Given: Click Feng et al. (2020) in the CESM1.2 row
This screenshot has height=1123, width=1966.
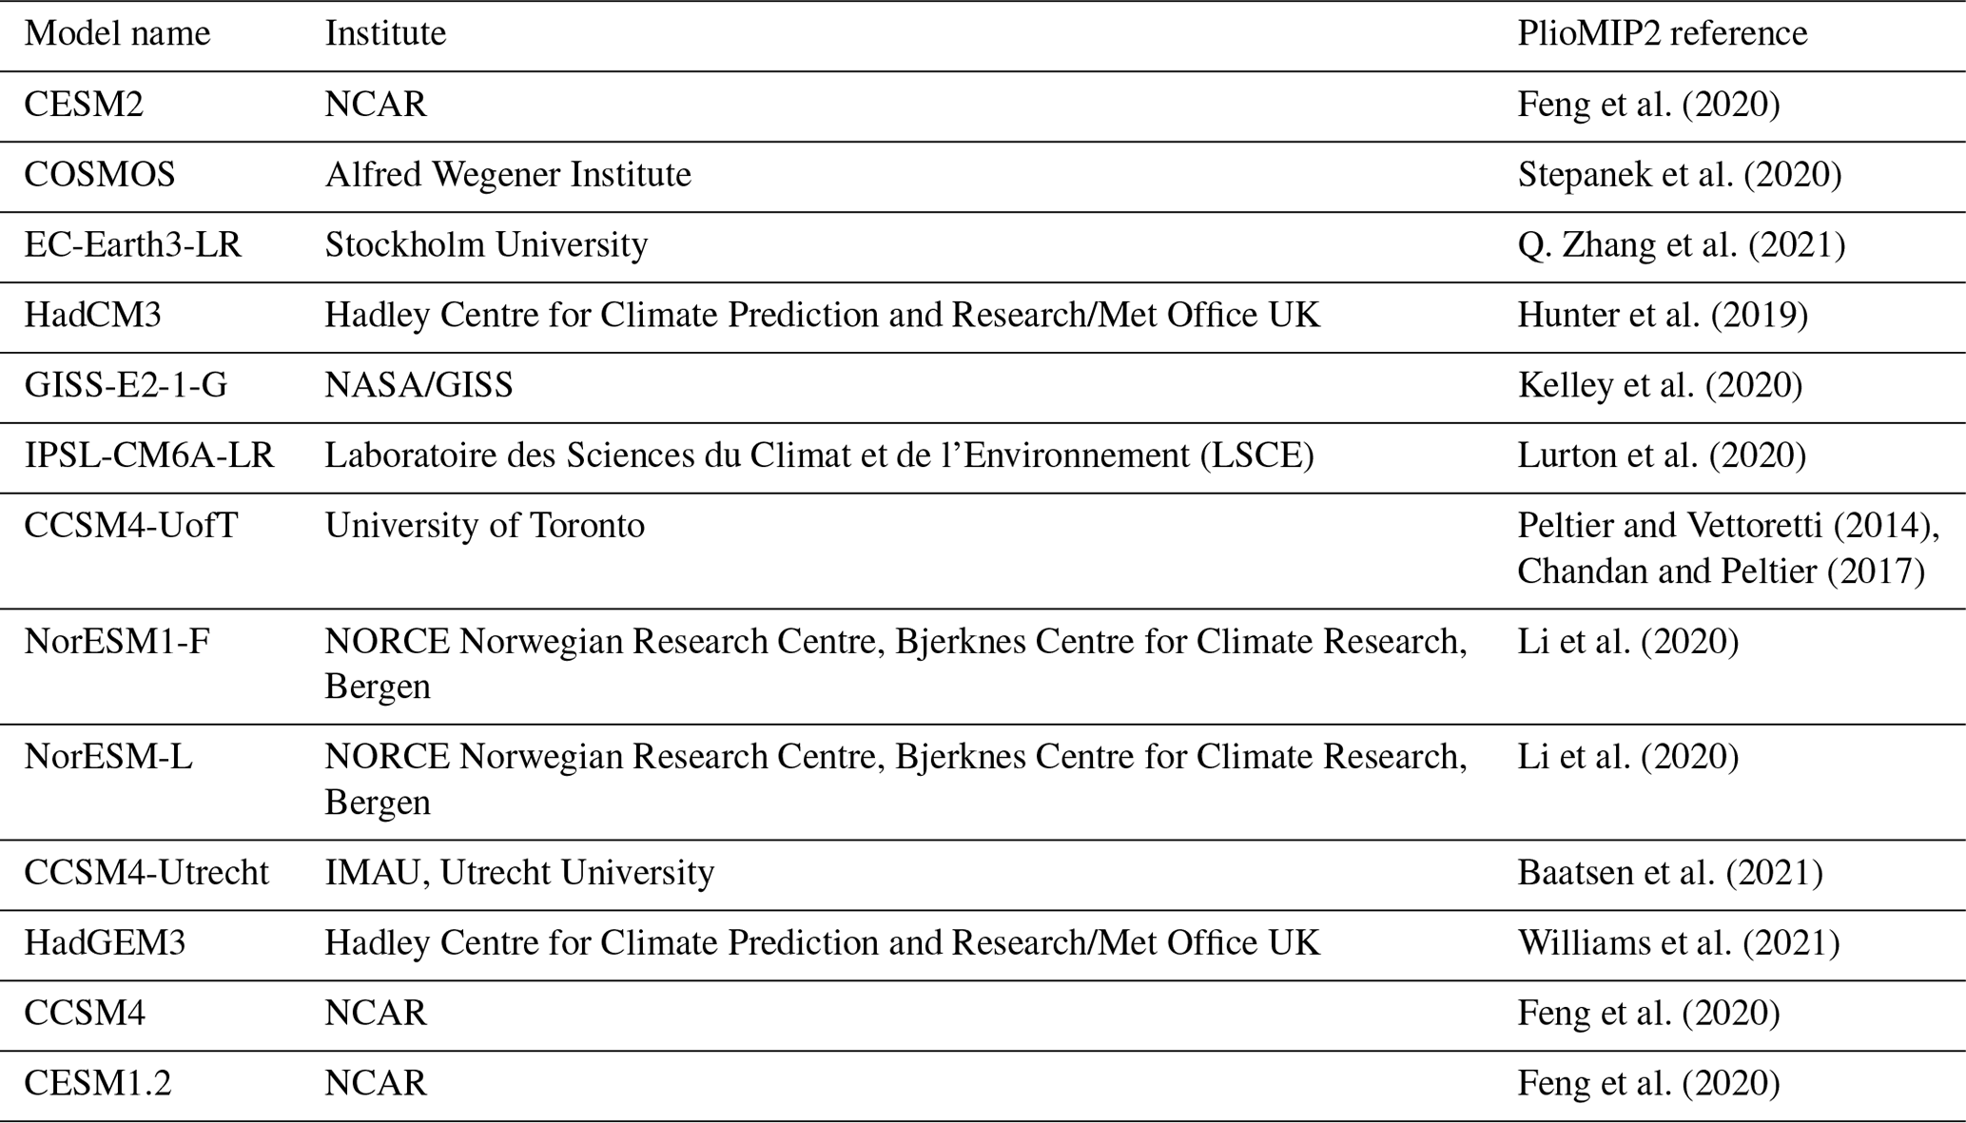Looking at the screenshot, I should (1647, 1083).
